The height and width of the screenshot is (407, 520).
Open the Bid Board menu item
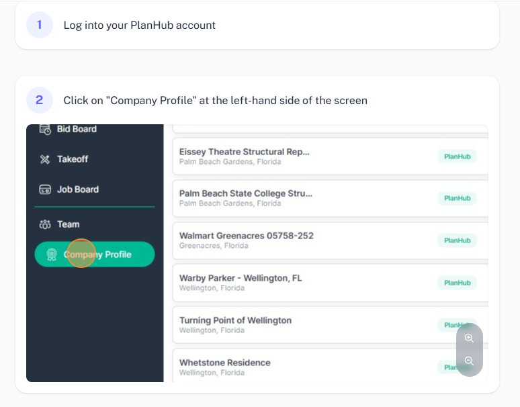pos(68,129)
